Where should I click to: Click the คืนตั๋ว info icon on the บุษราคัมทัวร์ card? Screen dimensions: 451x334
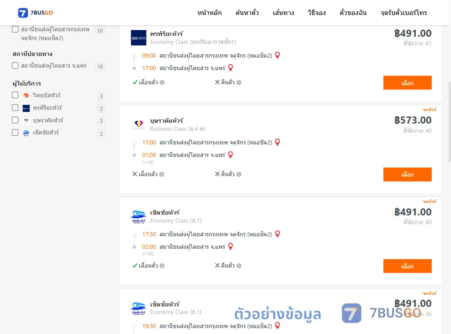click(x=239, y=175)
